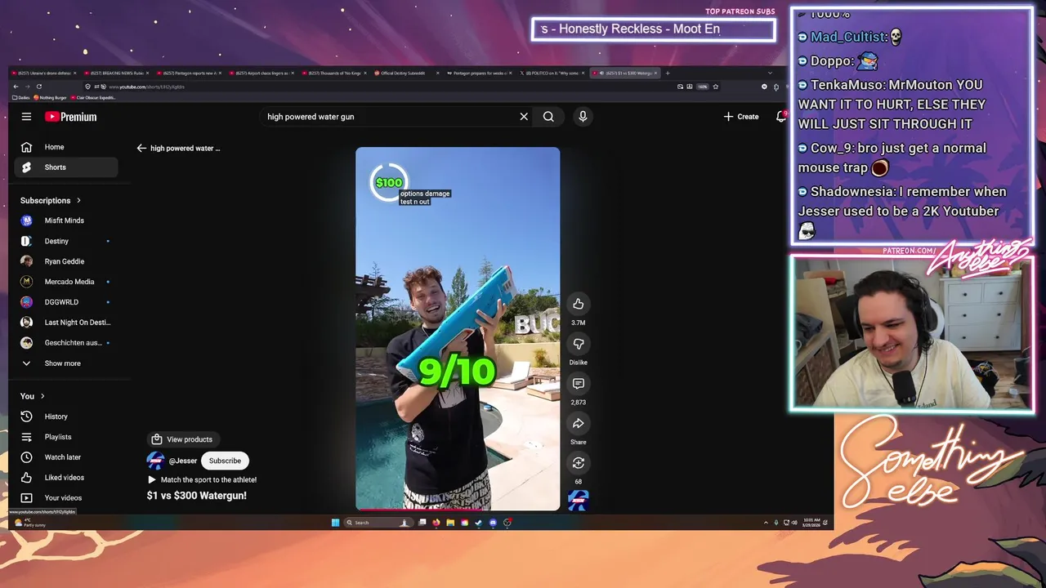Click the magnifier search button
The height and width of the screenshot is (588, 1046).
coord(548,117)
